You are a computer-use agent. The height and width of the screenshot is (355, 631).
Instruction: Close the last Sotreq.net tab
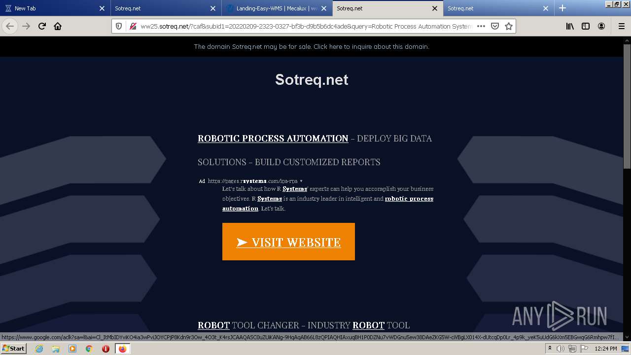coord(546,8)
